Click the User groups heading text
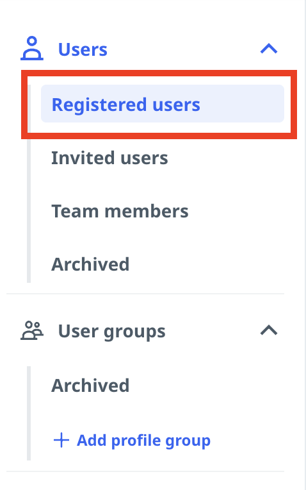 (111, 331)
